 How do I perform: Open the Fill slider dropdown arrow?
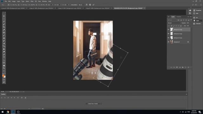[x=191, y=26]
